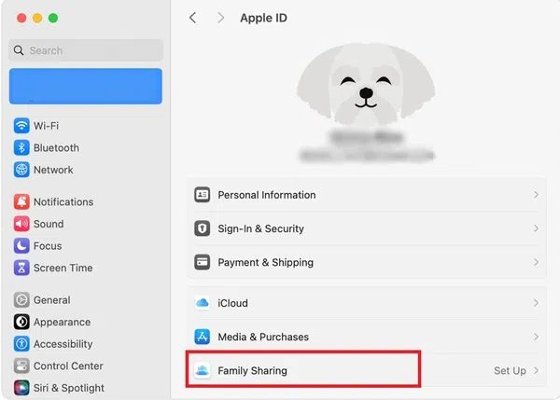Expand Media & Purchases chevron
The height and width of the screenshot is (400, 560).
point(536,337)
